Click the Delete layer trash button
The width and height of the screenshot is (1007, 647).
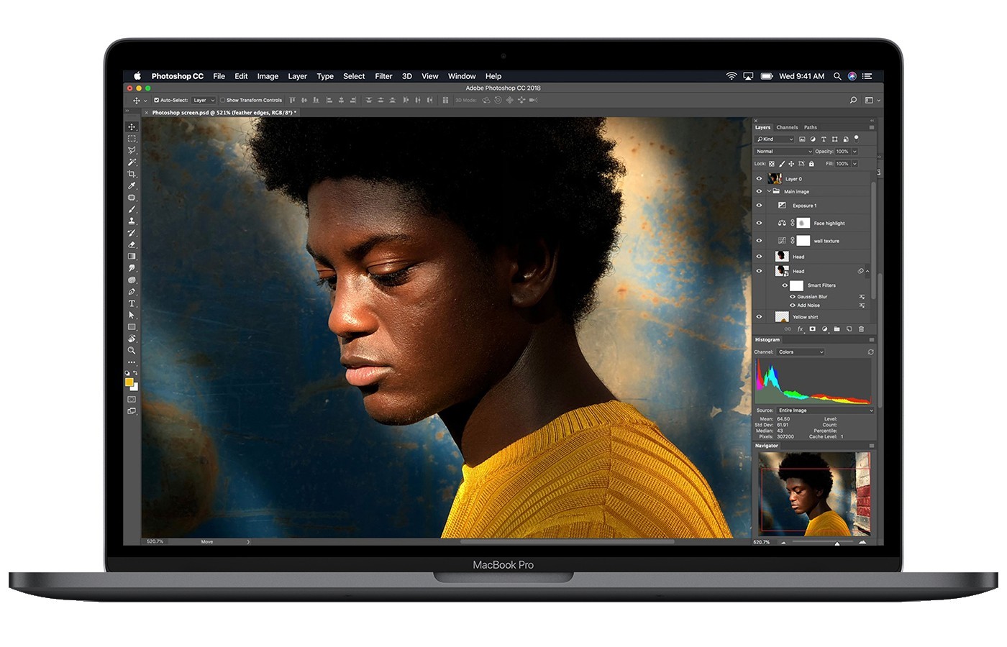point(861,329)
